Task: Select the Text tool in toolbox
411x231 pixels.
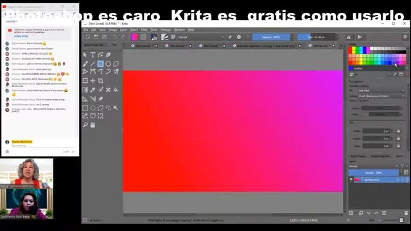Action: [92, 55]
